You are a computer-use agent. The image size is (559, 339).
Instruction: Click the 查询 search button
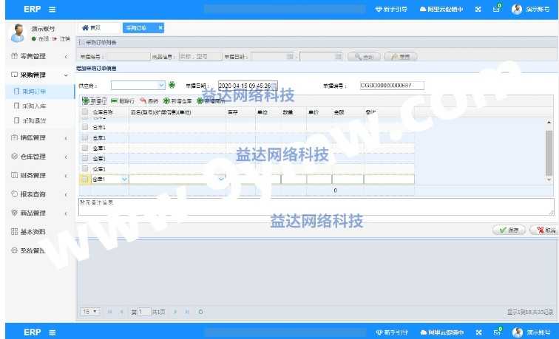pos(364,57)
